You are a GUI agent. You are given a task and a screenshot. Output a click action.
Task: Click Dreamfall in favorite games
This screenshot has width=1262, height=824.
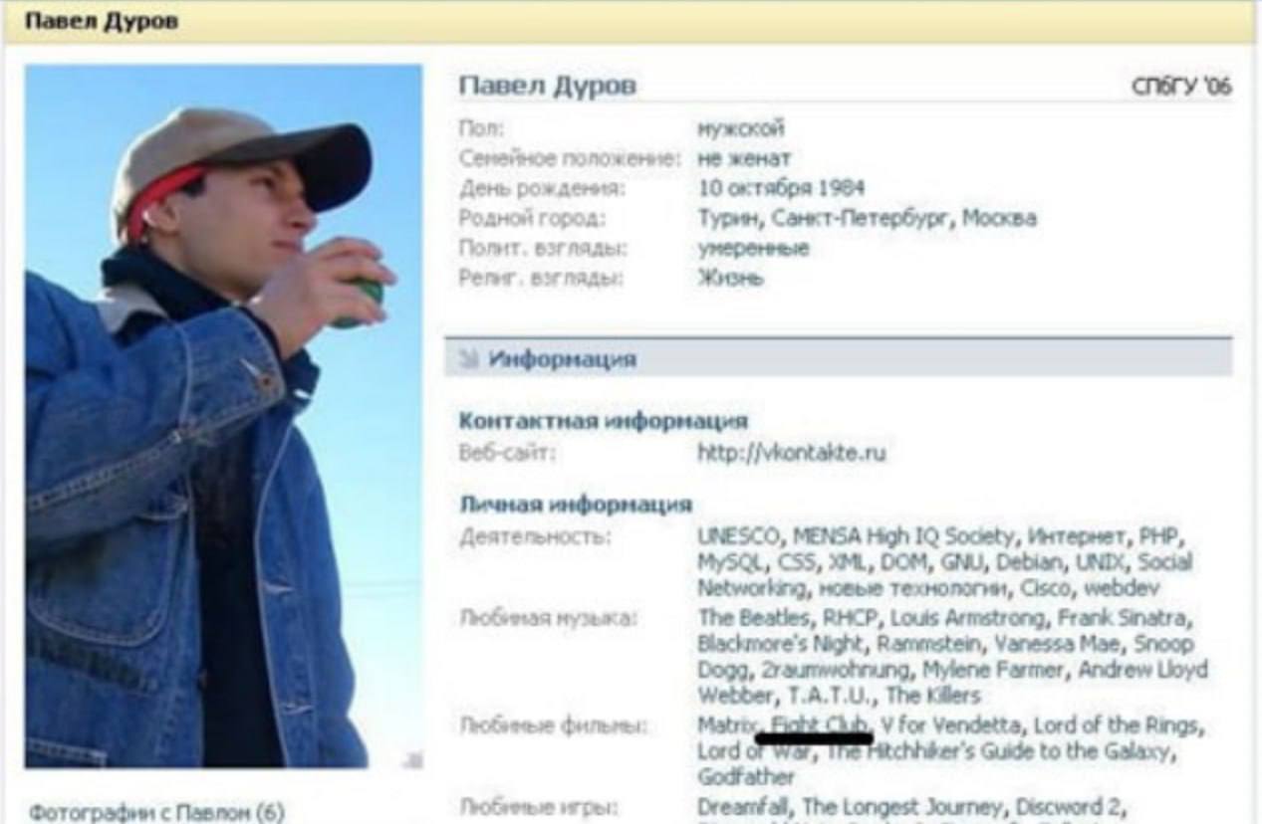coord(743,806)
